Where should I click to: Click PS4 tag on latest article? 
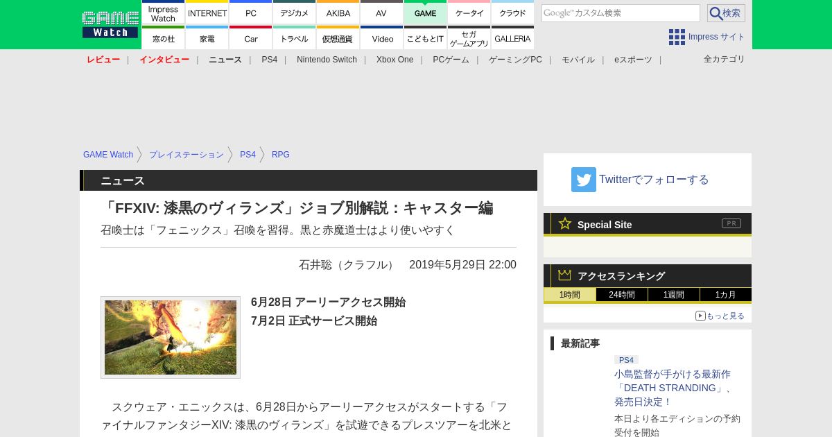(x=626, y=360)
